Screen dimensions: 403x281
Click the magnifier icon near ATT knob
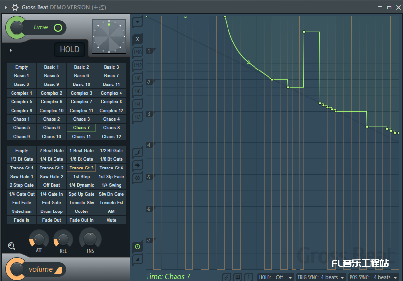(x=12, y=246)
